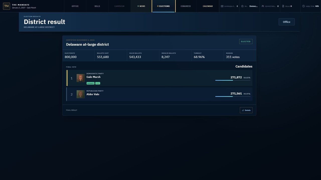Click the commitments people icon
321x180 pixels.
point(263,6)
